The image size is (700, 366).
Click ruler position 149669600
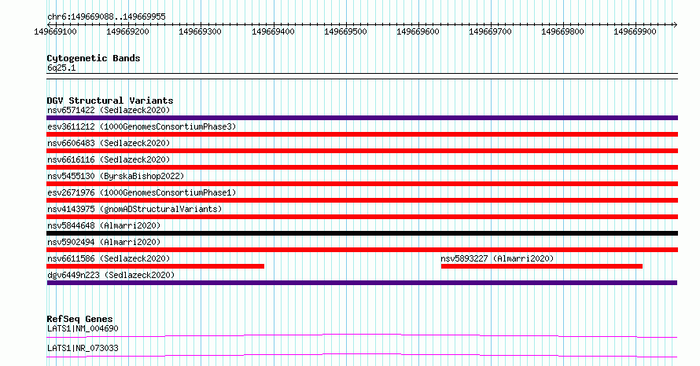point(418,31)
